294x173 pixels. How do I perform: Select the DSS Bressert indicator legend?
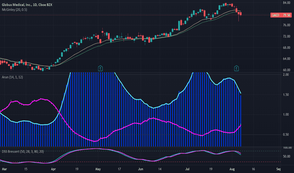pos(23,152)
